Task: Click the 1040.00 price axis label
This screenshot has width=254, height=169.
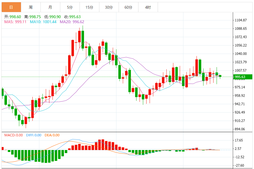Action: pos(241,54)
